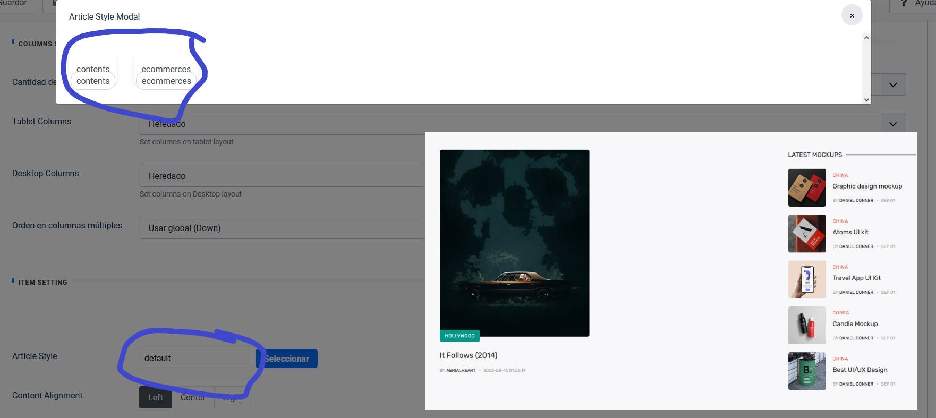Image resolution: width=936 pixels, height=418 pixels.
Task: Click the Graphic design mockup title
Action: (867, 186)
